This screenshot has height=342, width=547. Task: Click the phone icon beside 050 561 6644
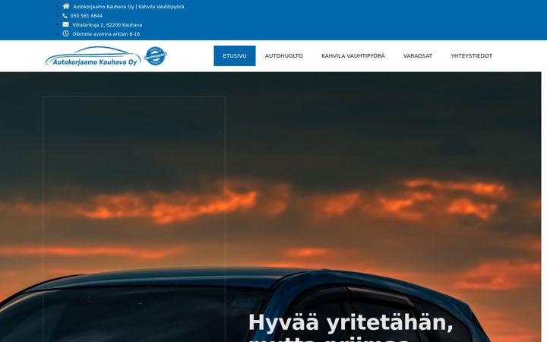pos(65,16)
